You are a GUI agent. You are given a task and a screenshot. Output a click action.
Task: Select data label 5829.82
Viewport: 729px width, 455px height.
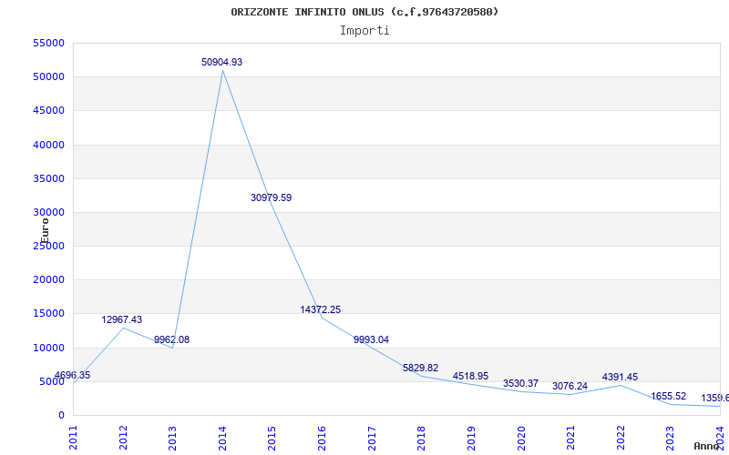[x=420, y=369]
